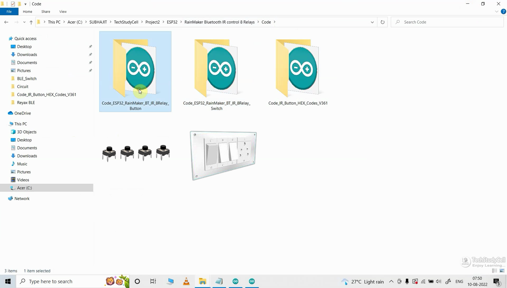Navigate to ESP32 breadcrumb folder

172,22
